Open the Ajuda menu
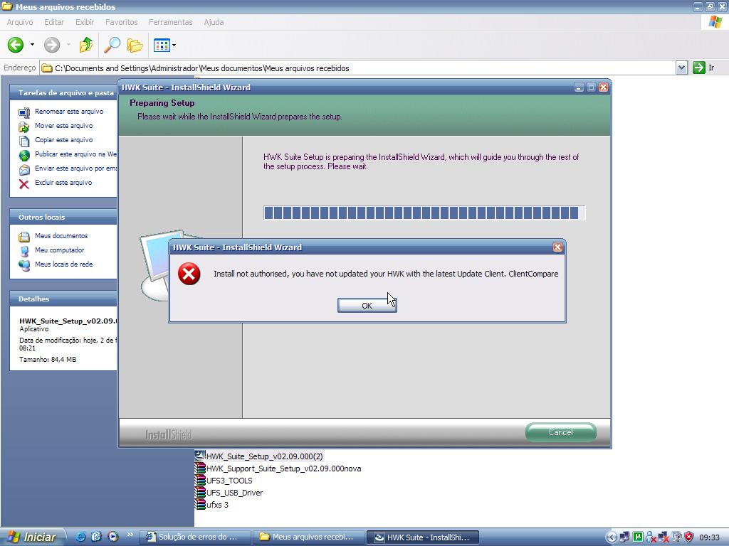The image size is (729, 546). (x=214, y=22)
